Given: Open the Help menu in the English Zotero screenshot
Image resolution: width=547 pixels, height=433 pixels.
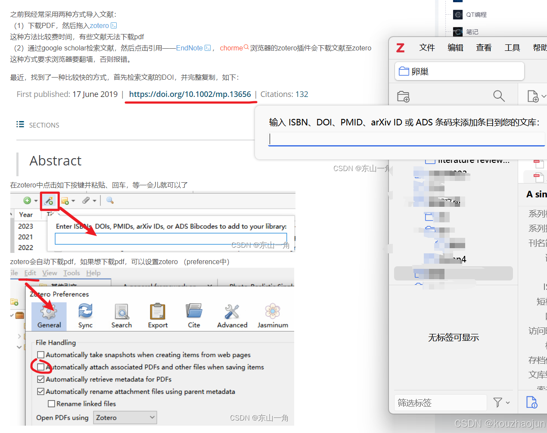Looking at the screenshot, I should pos(93,273).
